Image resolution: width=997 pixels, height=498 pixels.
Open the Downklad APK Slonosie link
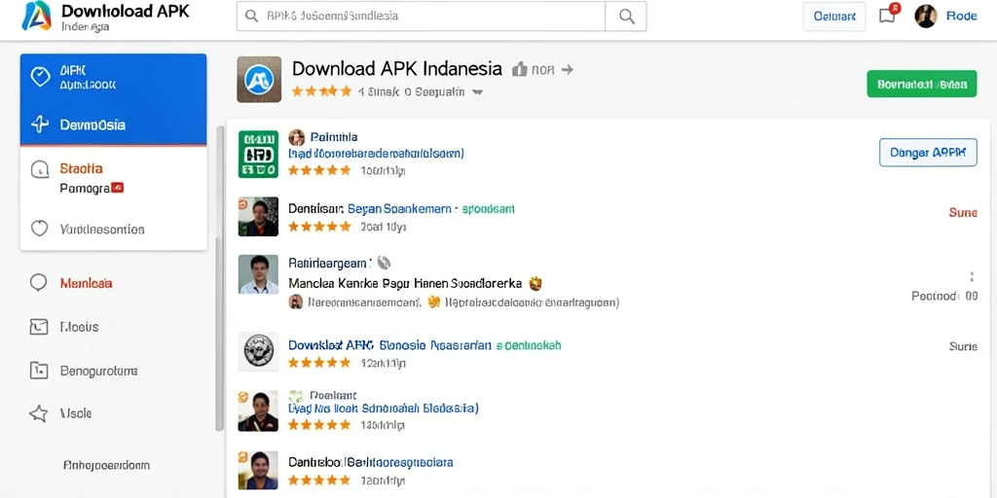389,345
